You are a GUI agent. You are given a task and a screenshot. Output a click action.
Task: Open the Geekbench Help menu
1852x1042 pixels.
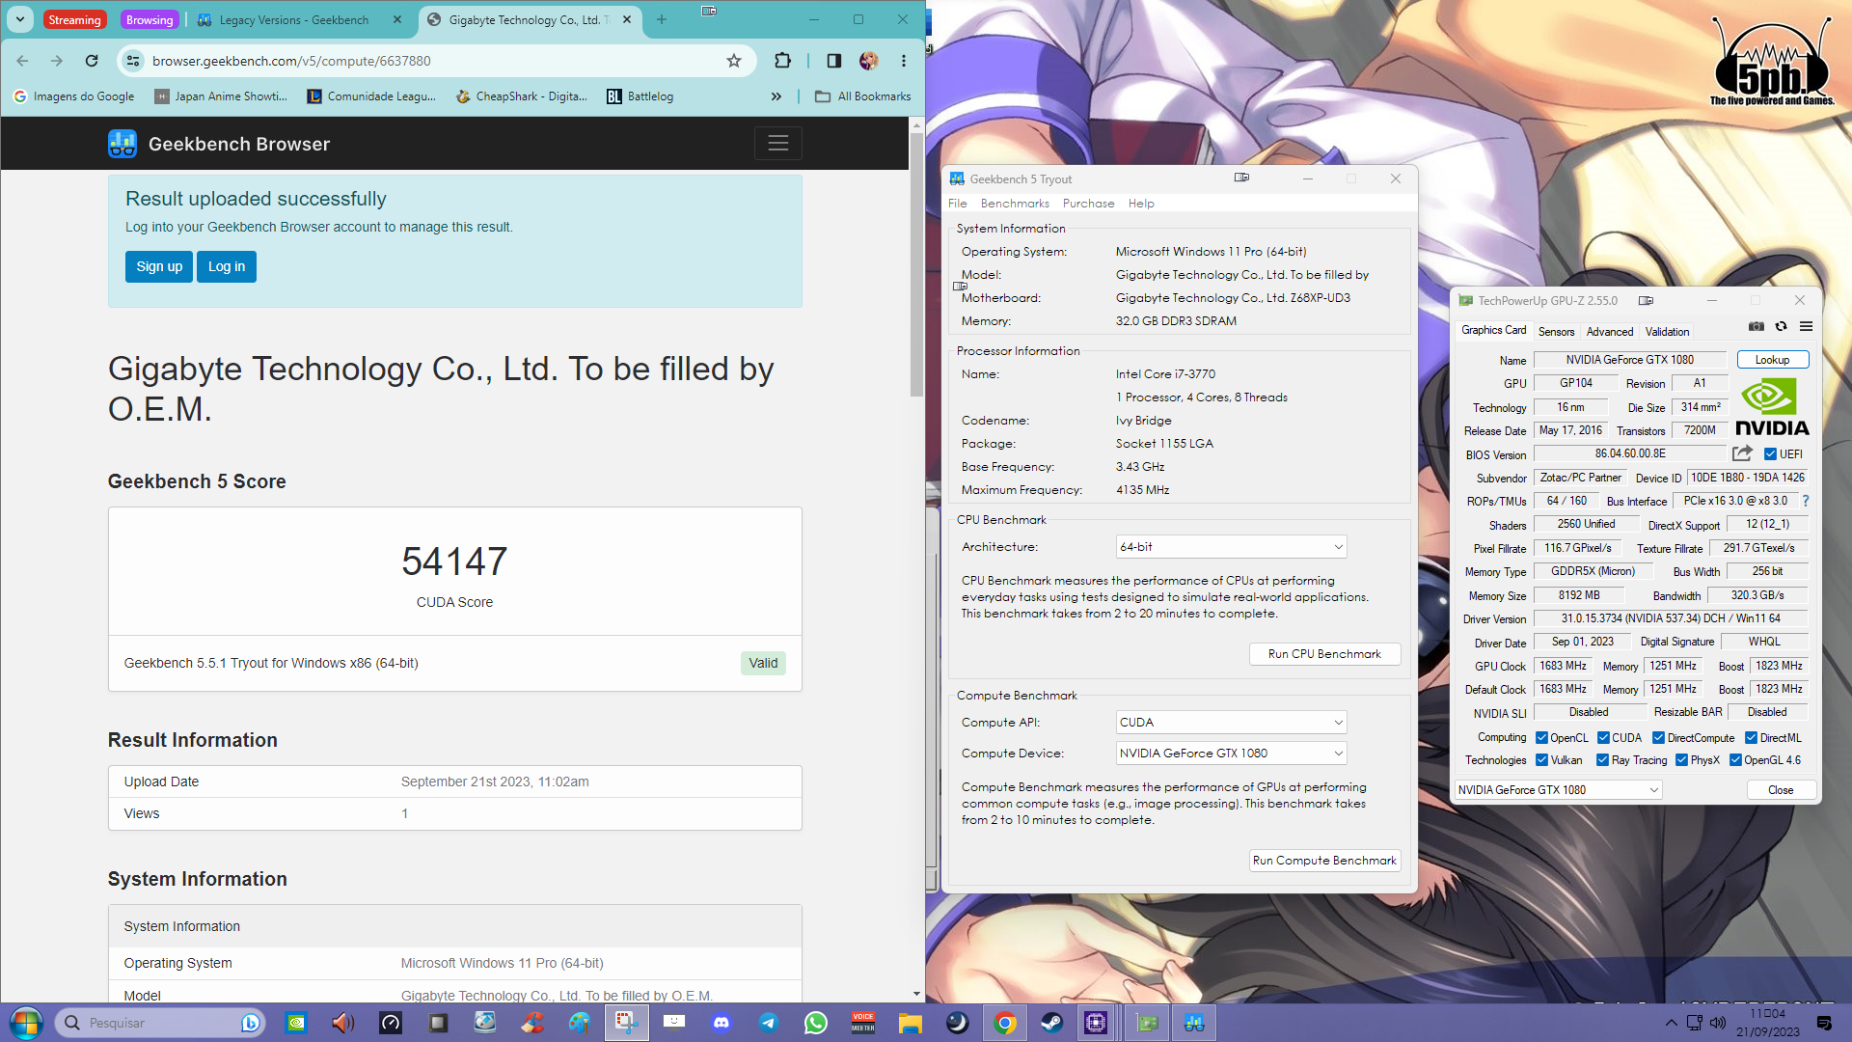[x=1141, y=204]
